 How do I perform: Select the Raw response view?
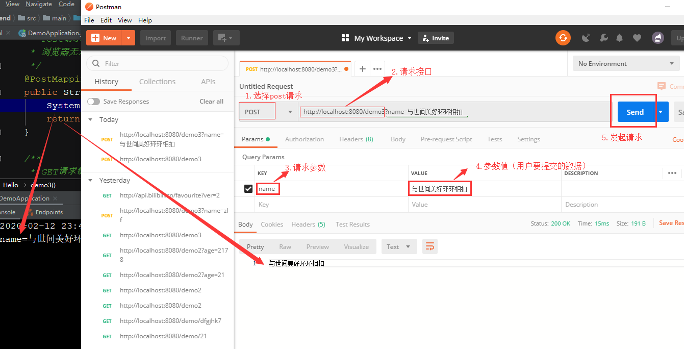(285, 247)
